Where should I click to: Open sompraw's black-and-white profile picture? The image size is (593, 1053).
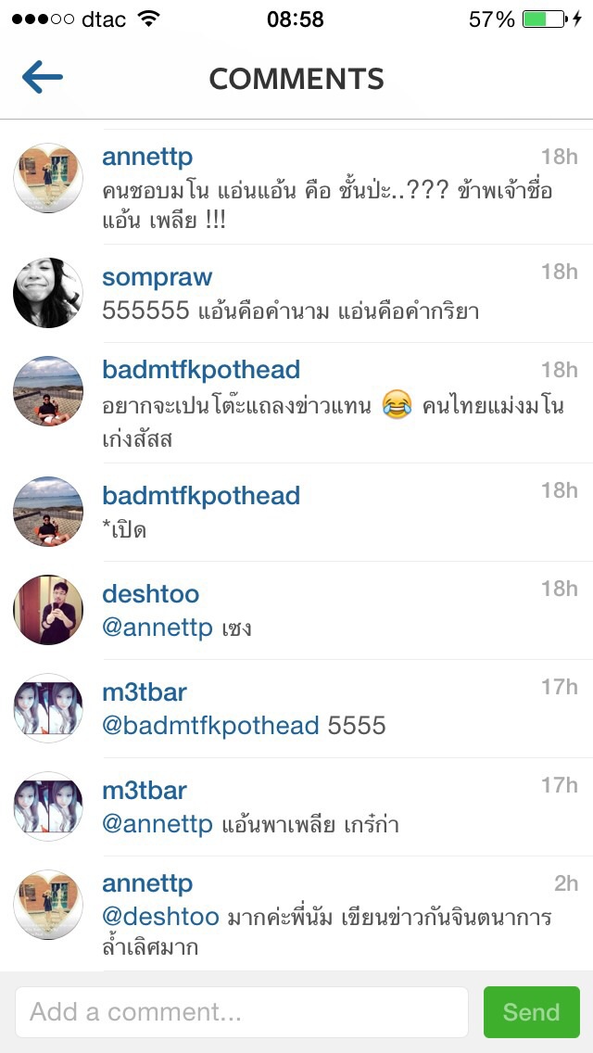[x=47, y=293]
